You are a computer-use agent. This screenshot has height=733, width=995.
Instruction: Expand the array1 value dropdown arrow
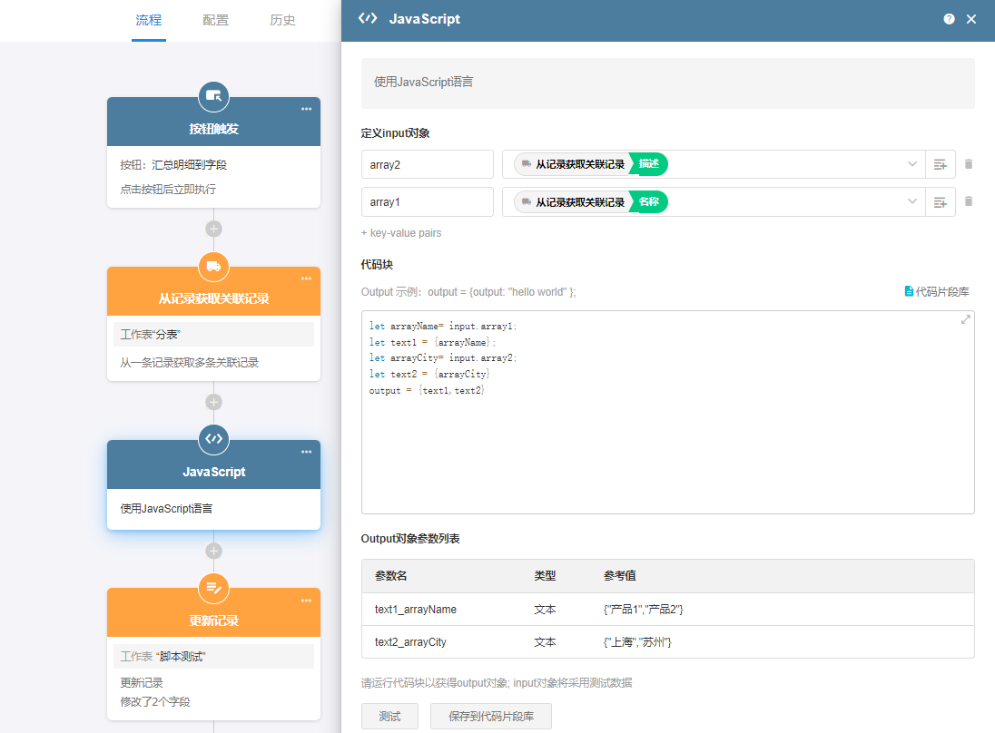pos(911,201)
